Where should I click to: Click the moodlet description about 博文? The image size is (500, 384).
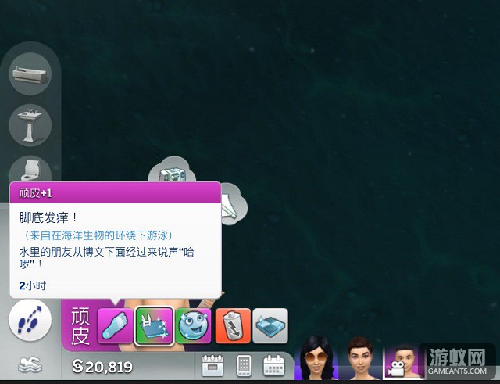point(106,258)
